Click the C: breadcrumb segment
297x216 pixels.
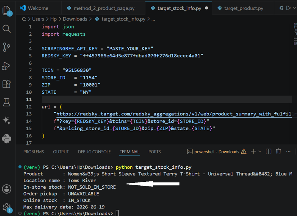pos(24,19)
